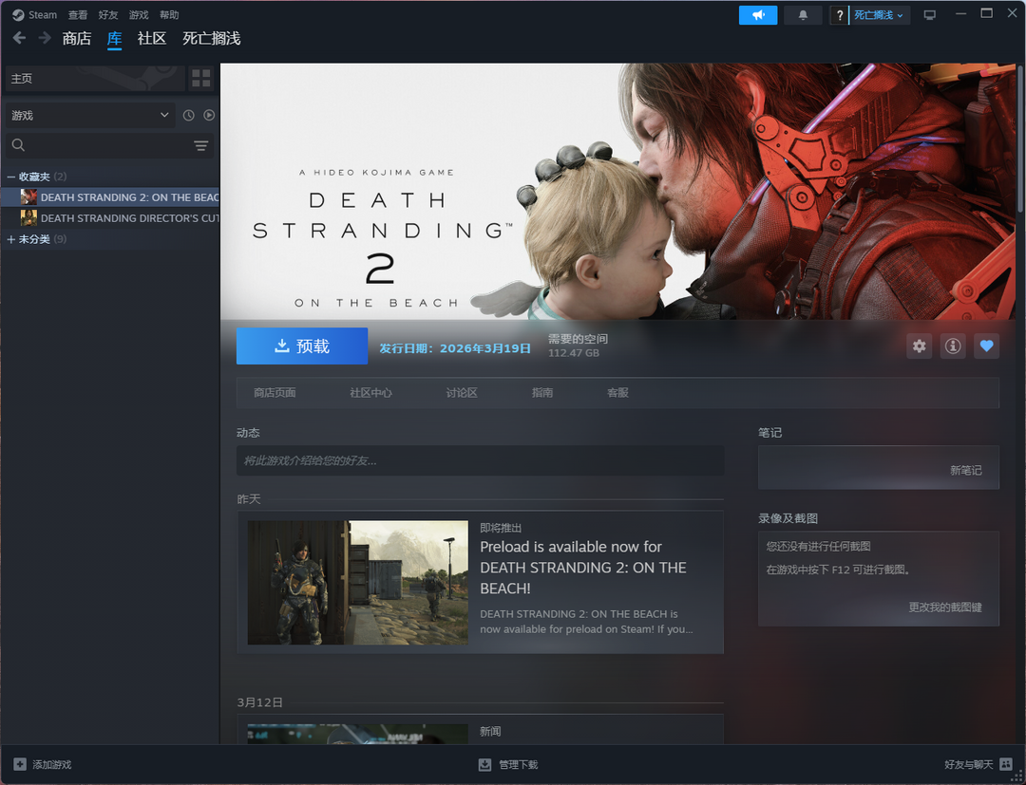
Task: Open the 商店 tab
Action: (76, 39)
